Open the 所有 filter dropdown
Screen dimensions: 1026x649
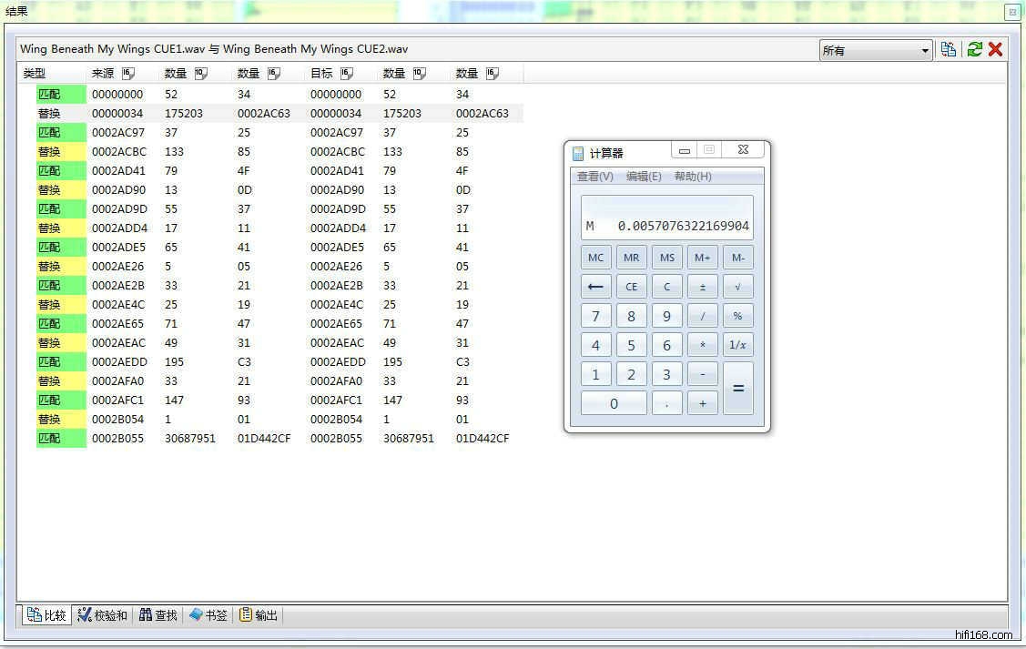[876, 50]
